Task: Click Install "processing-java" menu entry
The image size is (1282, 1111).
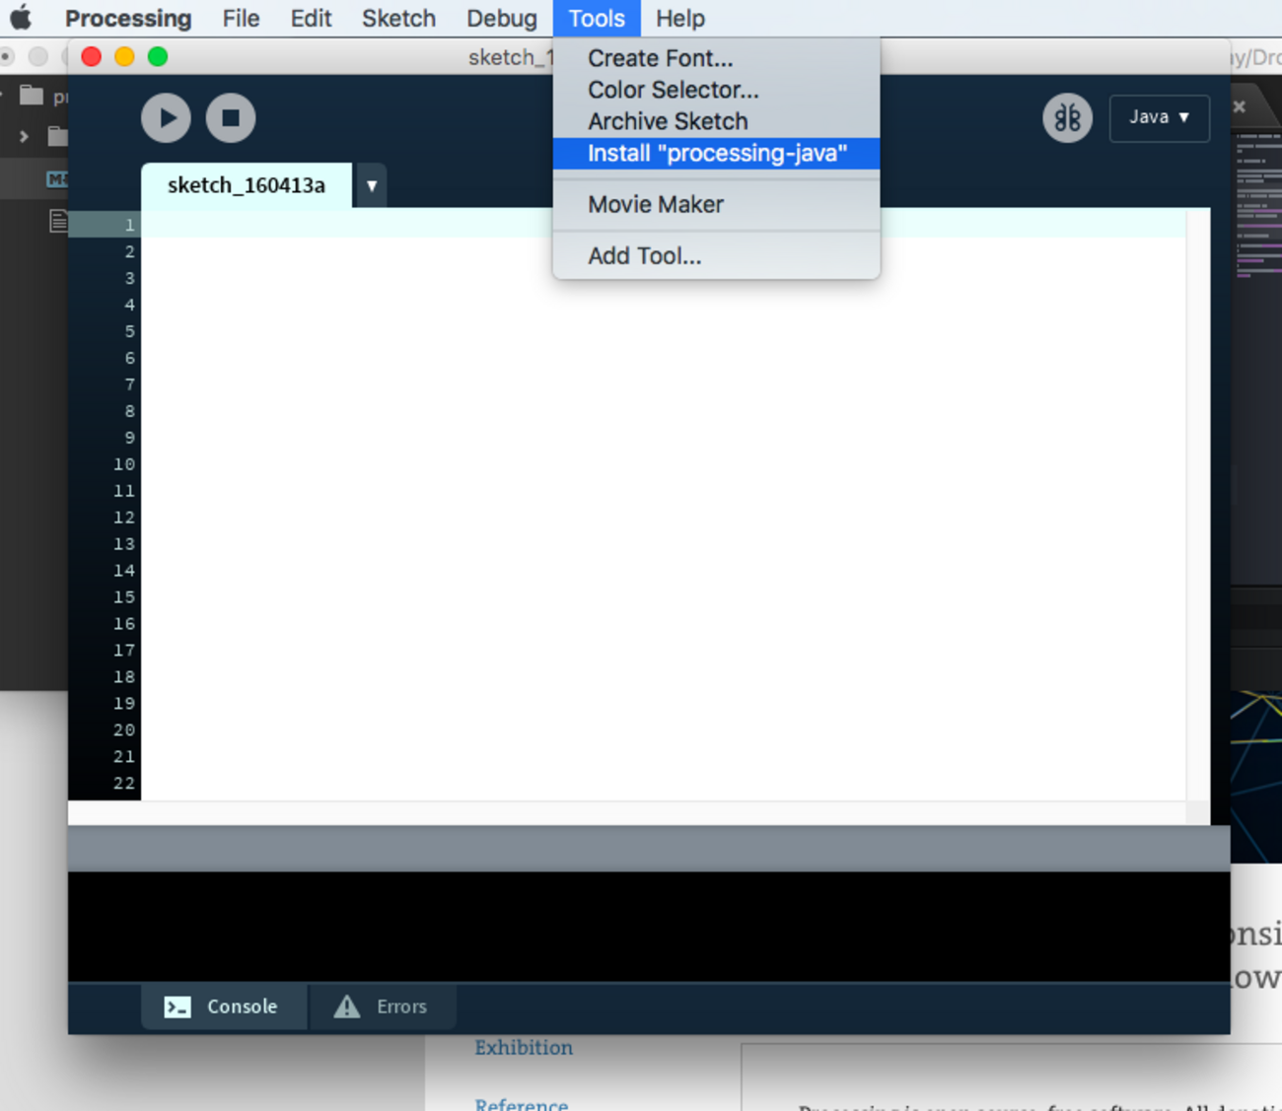Action: (716, 153)
